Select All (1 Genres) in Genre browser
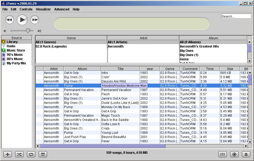Image resolution: width=254 pixels, height=161 pixels. (x=71, y=42)
